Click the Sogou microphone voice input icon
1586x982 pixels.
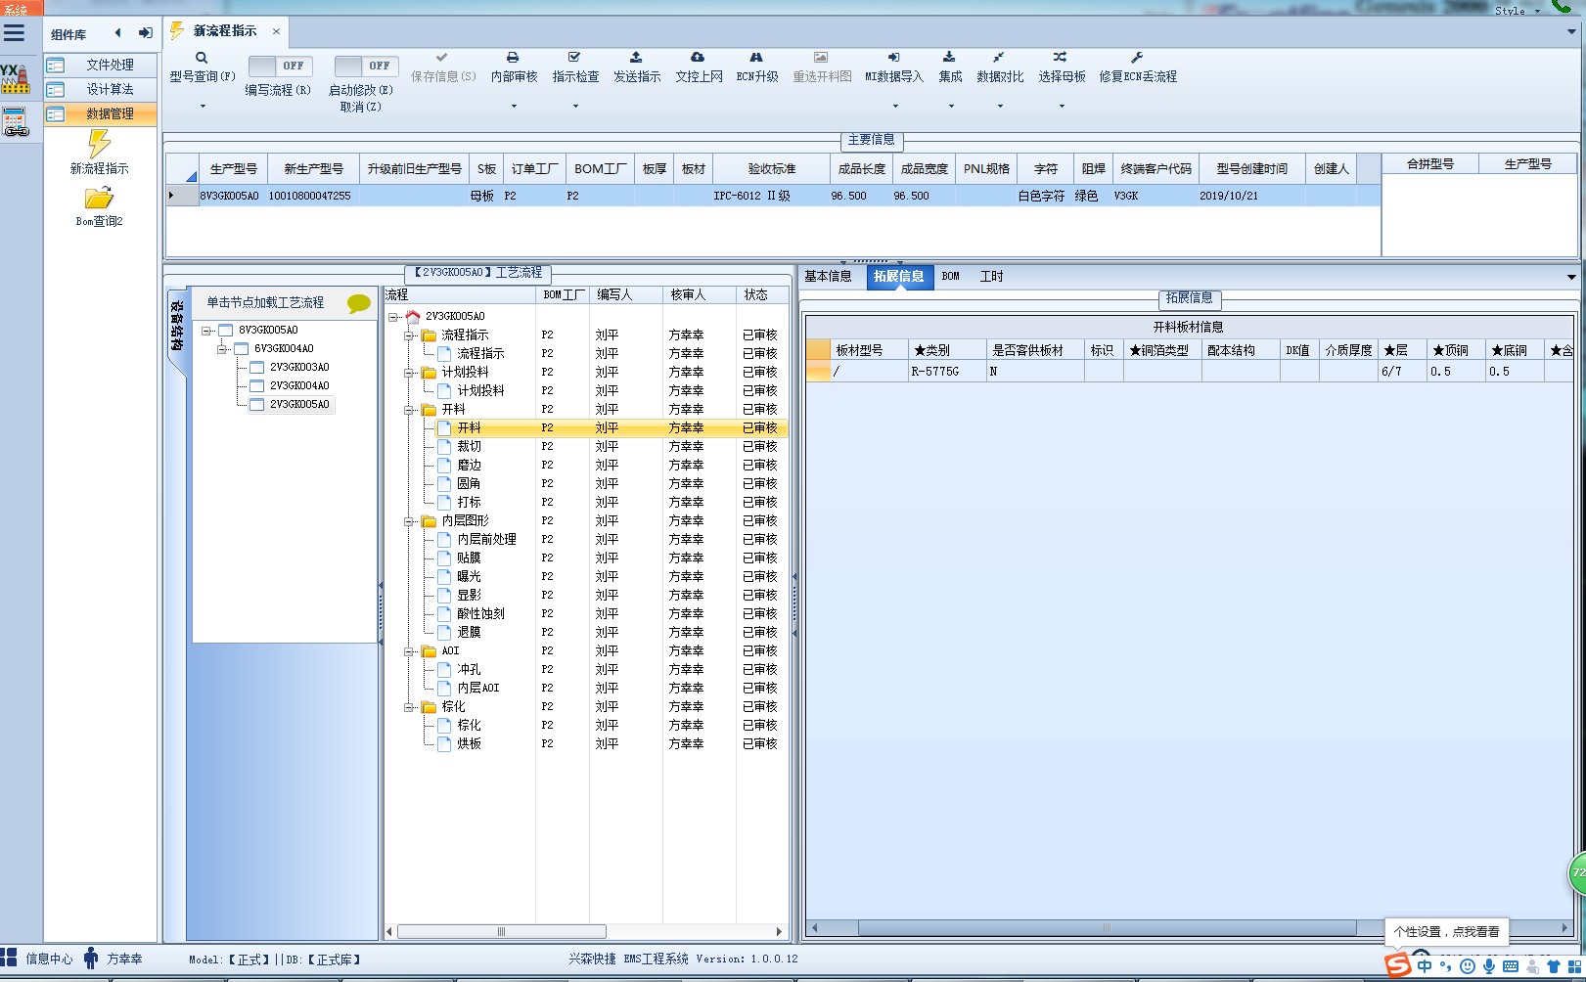(x=1489, y=966)
